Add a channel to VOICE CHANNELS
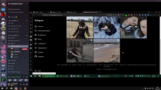 point(27,35)
